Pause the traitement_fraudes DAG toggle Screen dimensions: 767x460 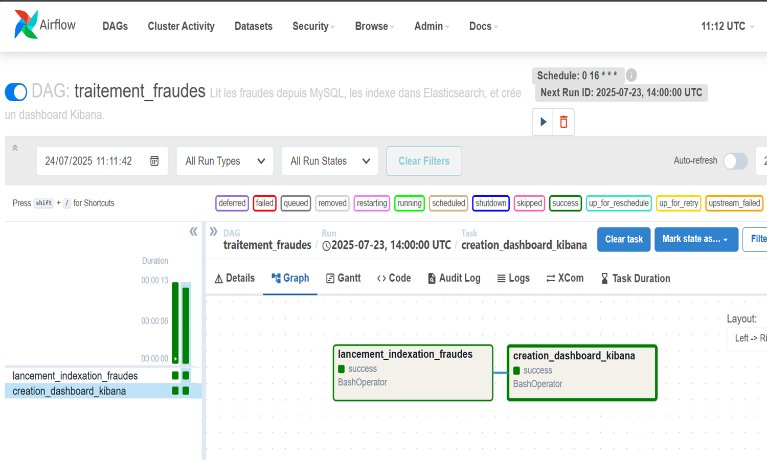click(16, 92)
